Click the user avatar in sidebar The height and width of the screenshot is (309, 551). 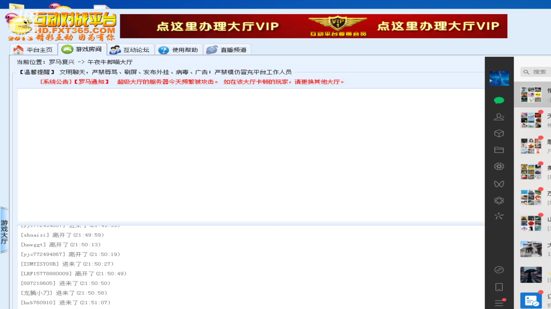click(499, 78)
